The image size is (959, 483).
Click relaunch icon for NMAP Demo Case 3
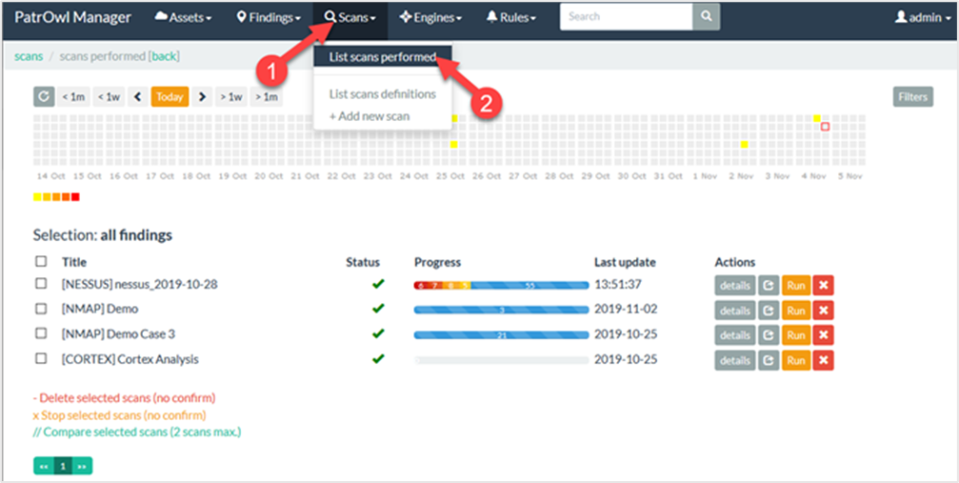click(769, 335)
